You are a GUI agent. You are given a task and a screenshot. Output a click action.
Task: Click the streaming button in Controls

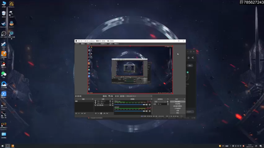178,102
